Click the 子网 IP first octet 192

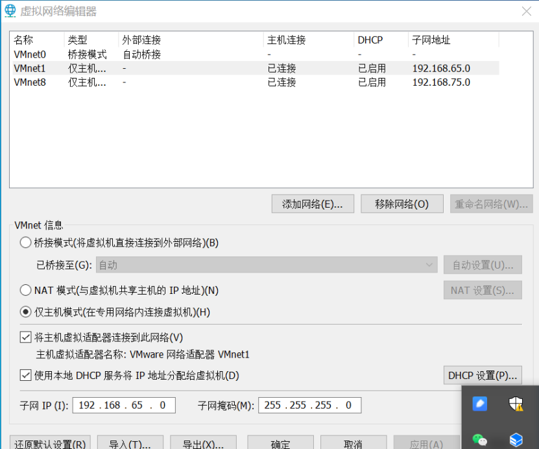[x=87, y=405]
